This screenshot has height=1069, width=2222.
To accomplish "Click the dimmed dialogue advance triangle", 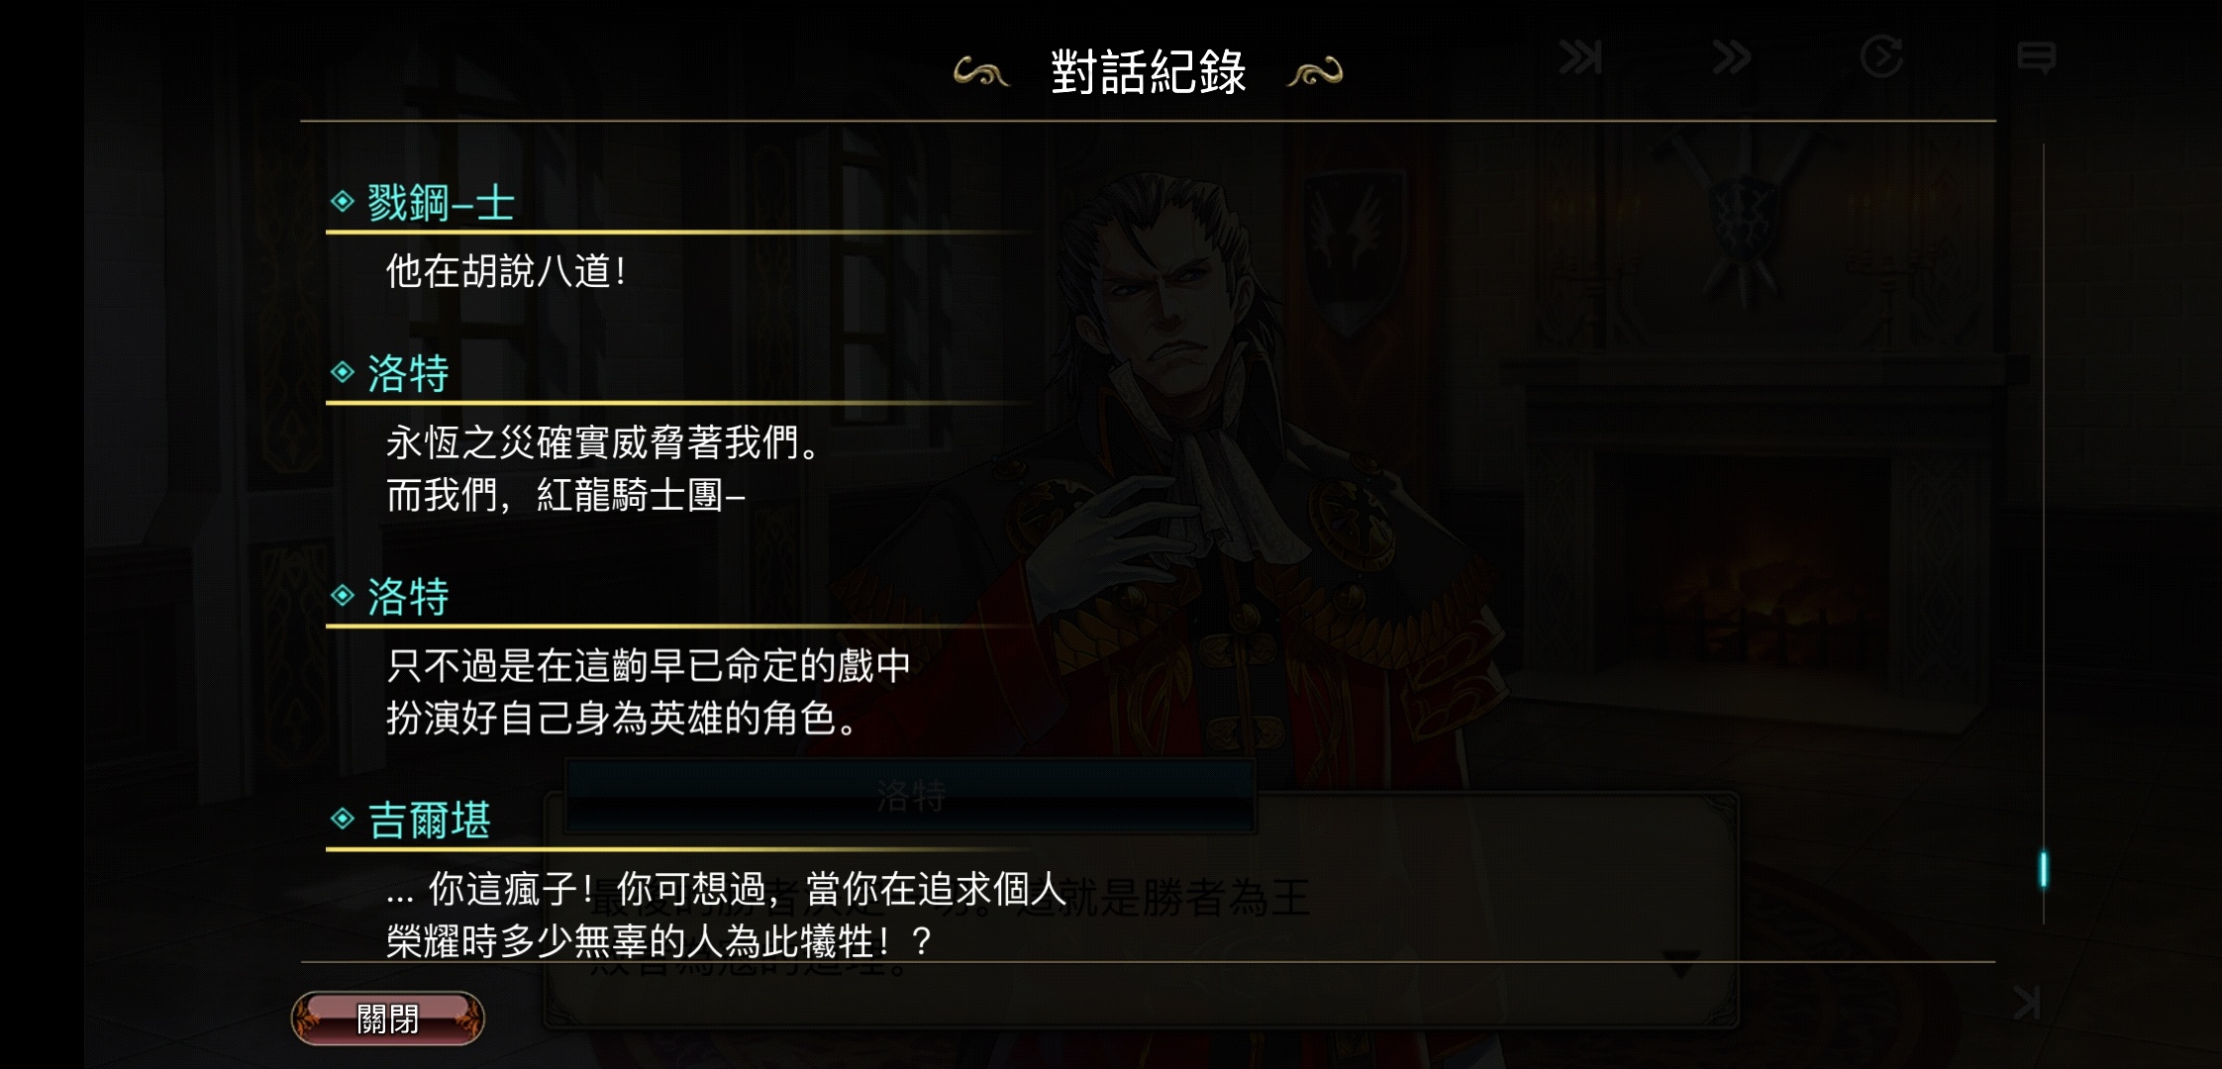I will [x=1680, y=964].
